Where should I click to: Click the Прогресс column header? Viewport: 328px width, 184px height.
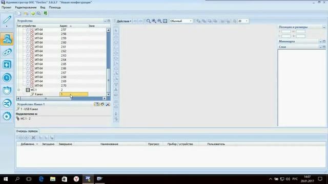coord(154,144)
